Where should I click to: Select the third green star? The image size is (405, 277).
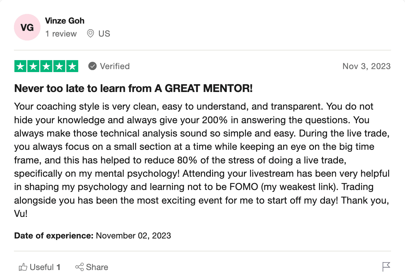click(46, 66)
